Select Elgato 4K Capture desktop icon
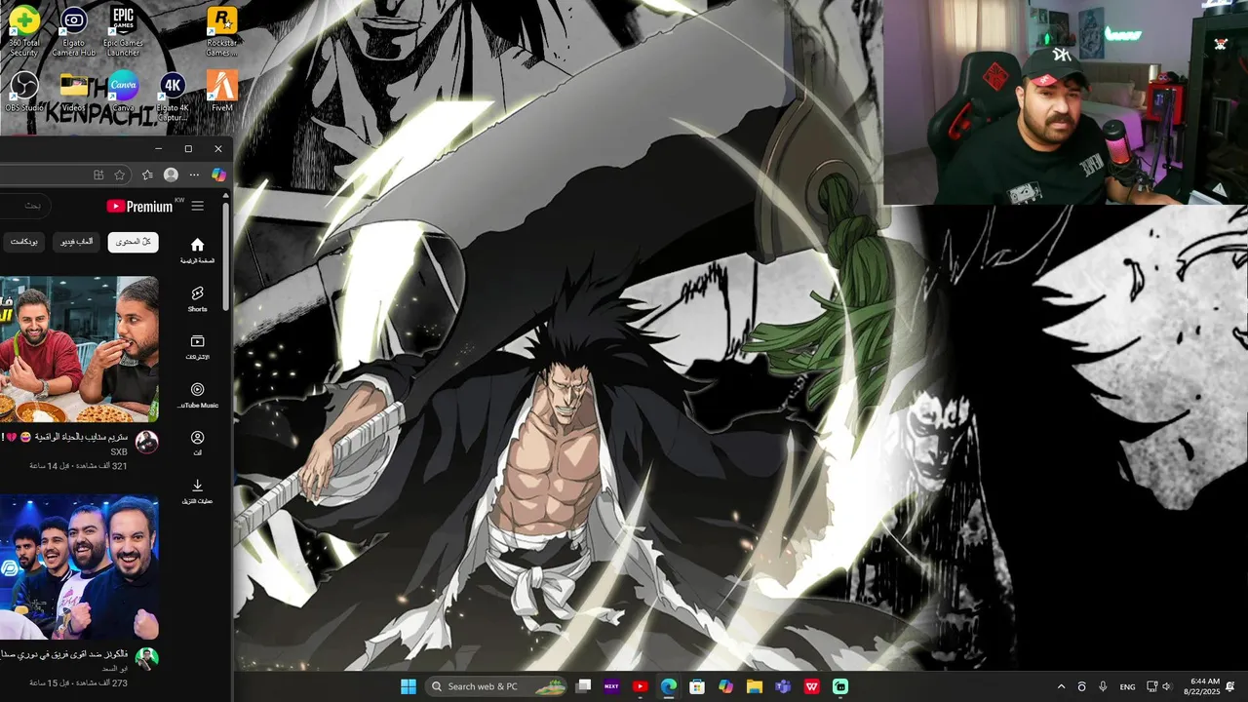Viewport: 1248px width, 702px height. [173, 96]
